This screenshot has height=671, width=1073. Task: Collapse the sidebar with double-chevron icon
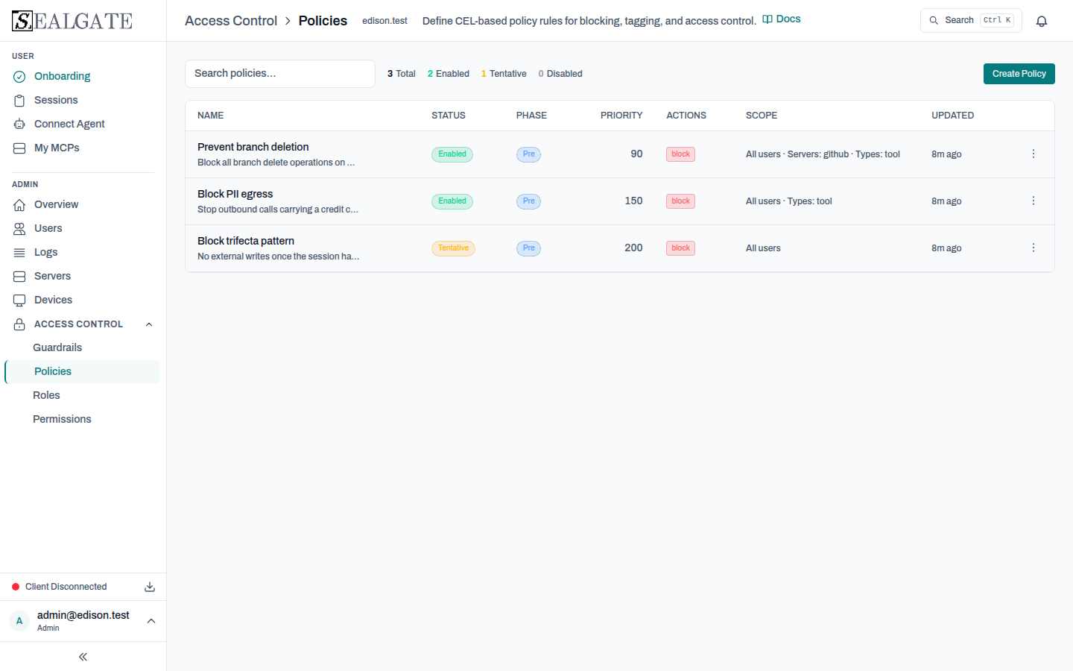pyautogui.click(x=83, y=657)
